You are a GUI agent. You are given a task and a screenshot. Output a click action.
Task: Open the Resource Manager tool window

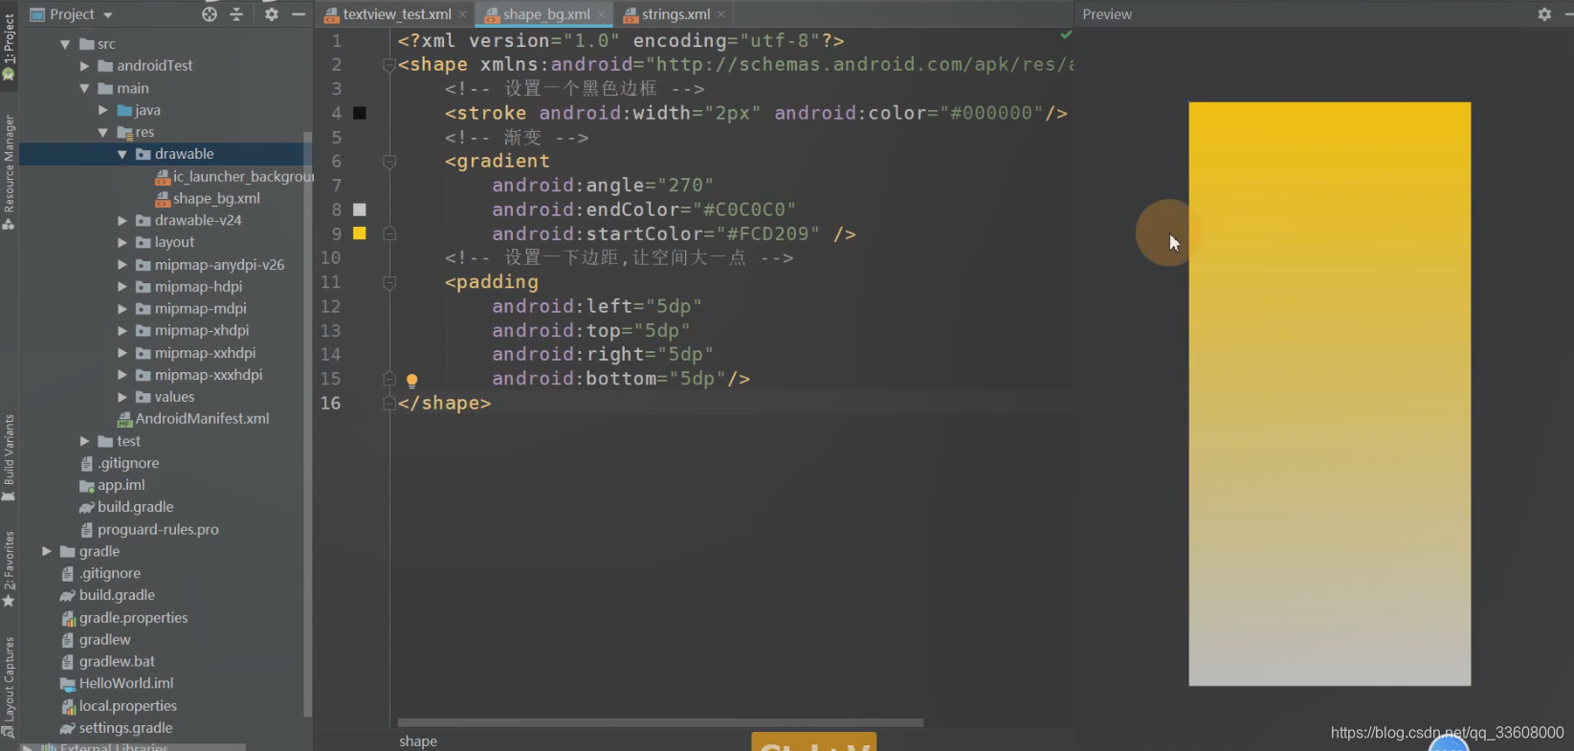click(9, 172)
